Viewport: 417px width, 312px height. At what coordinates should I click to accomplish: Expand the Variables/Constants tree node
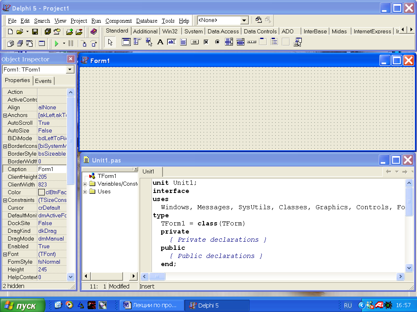85,184
